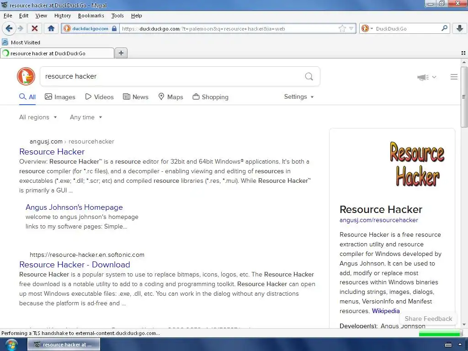The height and width of the screenshot is (351, 468).
Task: Switch to Images results tab
Action: tap(60, 97)
